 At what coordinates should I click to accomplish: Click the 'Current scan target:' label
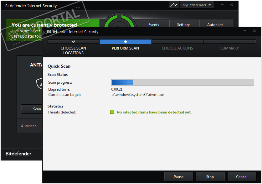64,95
